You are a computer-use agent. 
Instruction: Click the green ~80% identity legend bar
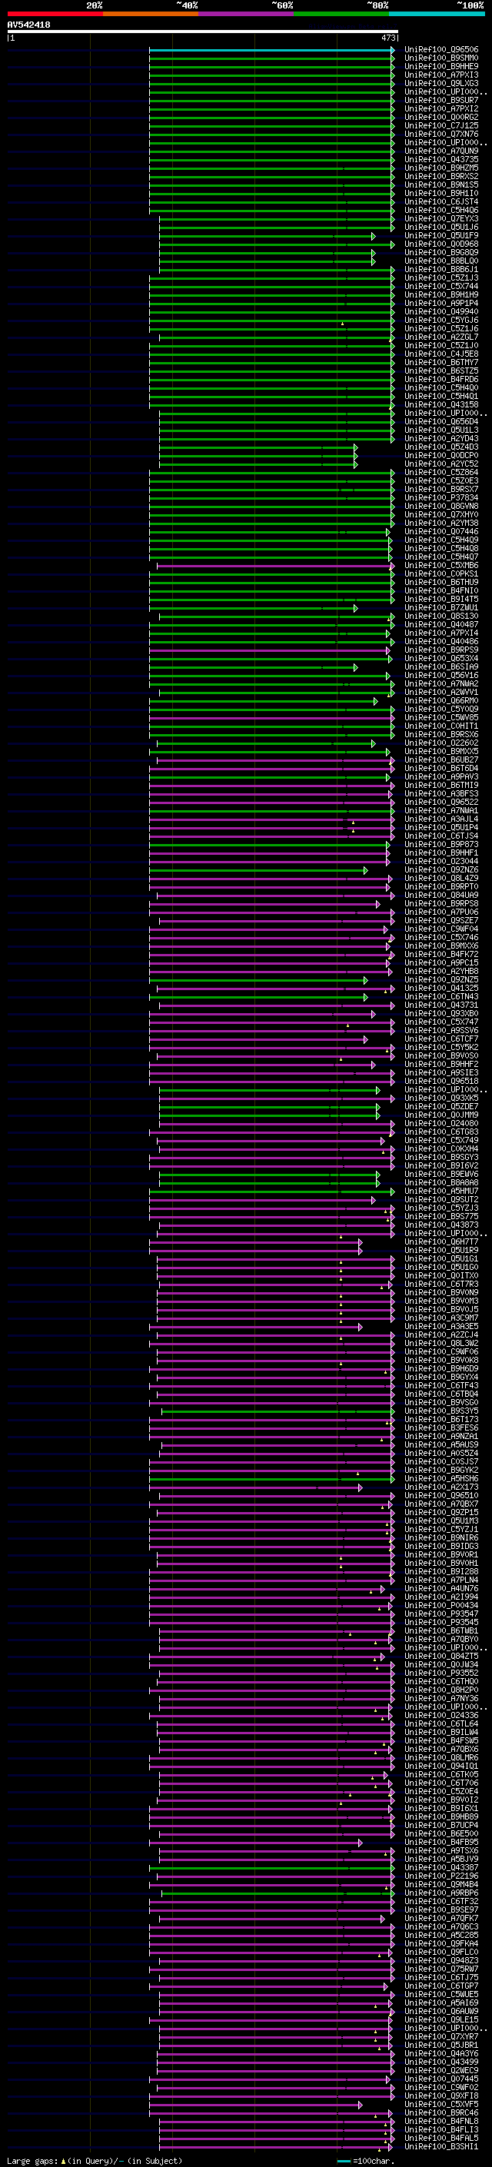[x=341, y=14]
